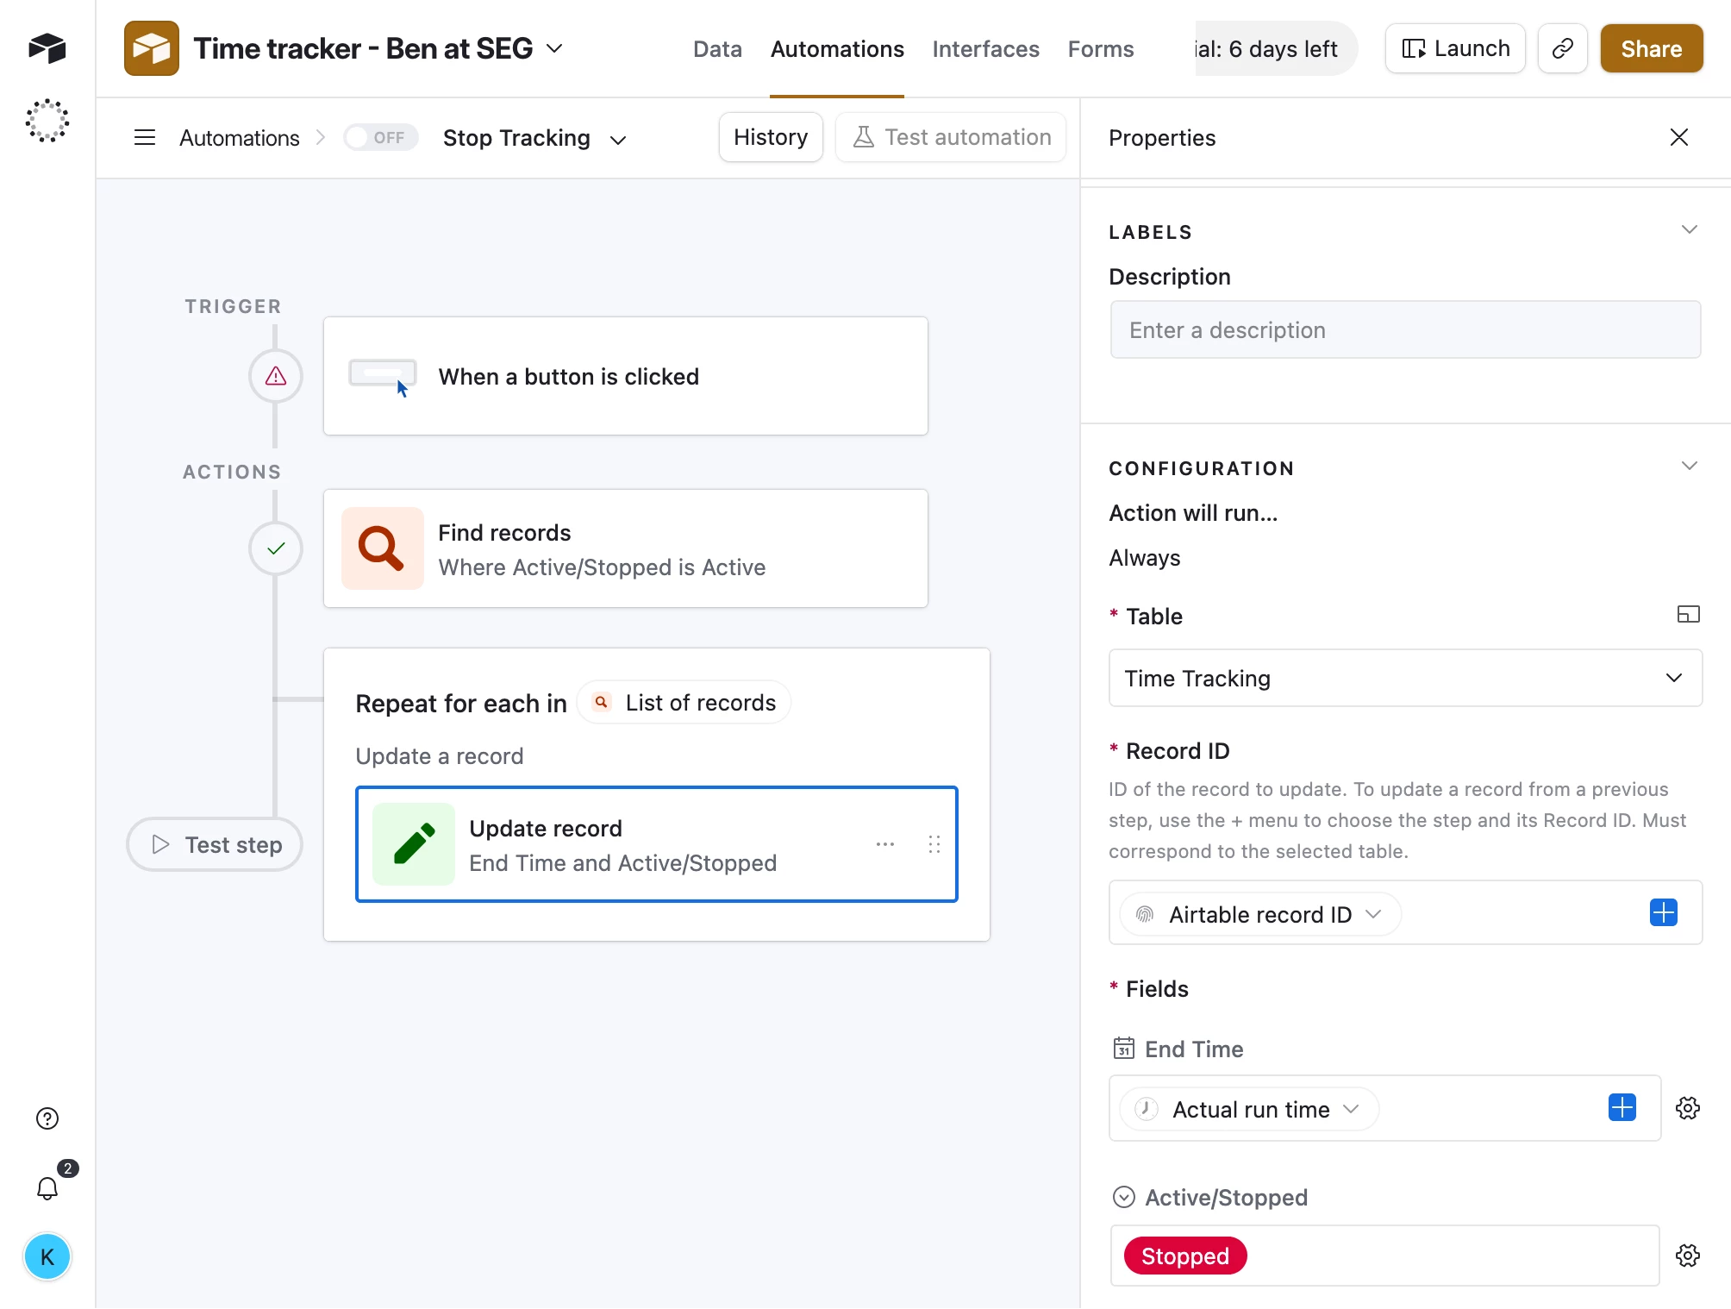This screenshot has width=1731, height=1309.
Task: Collapse the Labels section chevron
Action: 1689,230
